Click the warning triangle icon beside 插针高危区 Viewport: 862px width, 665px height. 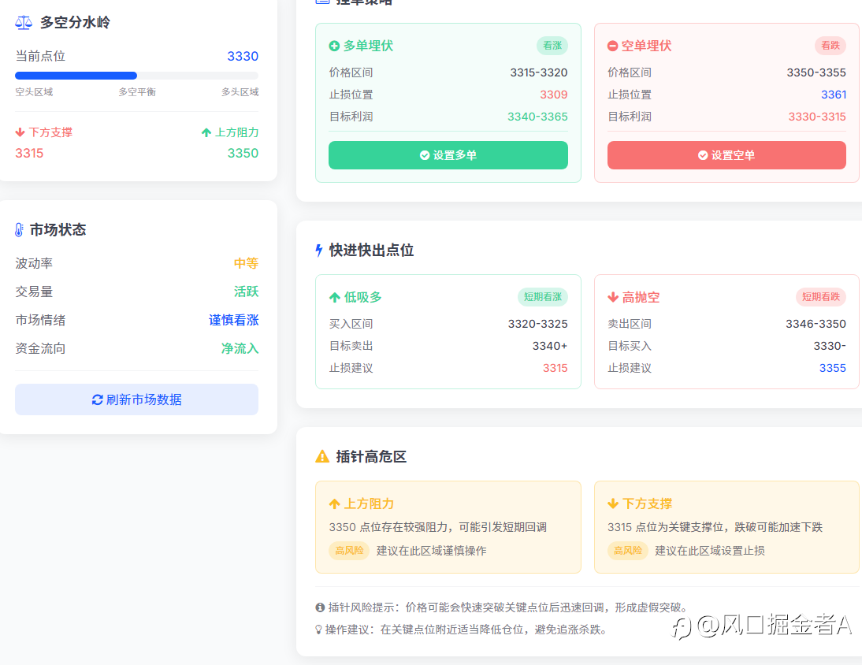[322, 457]
